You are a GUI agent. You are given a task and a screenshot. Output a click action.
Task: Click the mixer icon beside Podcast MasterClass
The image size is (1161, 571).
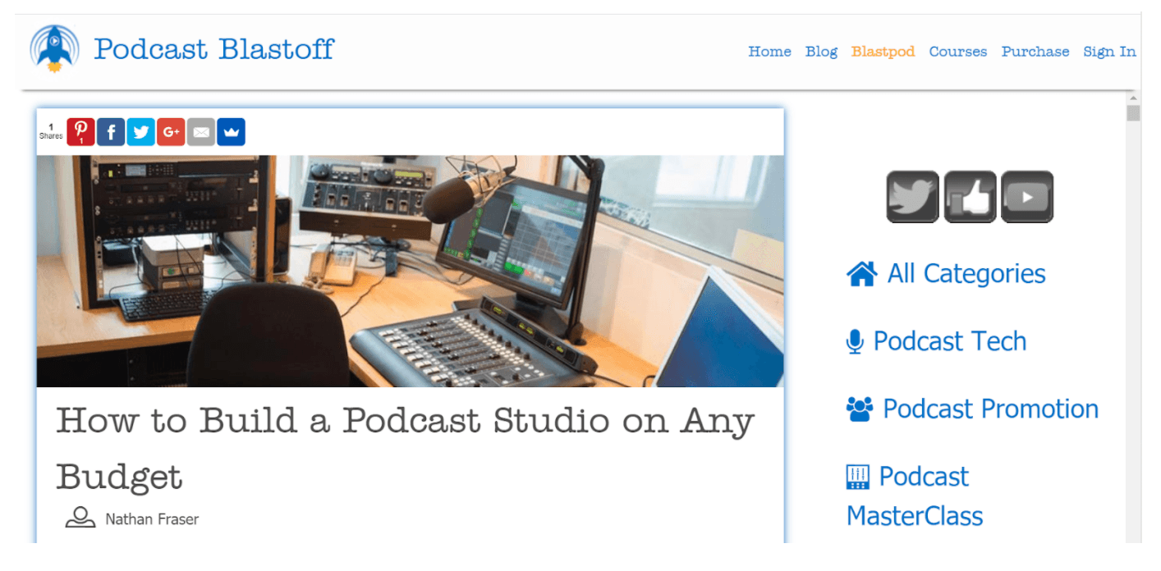[858, 477]
